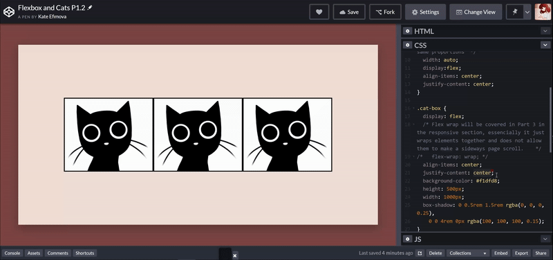Screen dimensions: 553x260
Task: Click 'justify-content: center;' on line 13
Action: (458, 84)
